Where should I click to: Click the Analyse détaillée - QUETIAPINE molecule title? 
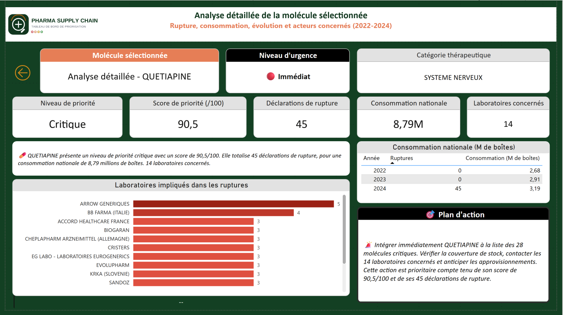pos(129,76)
